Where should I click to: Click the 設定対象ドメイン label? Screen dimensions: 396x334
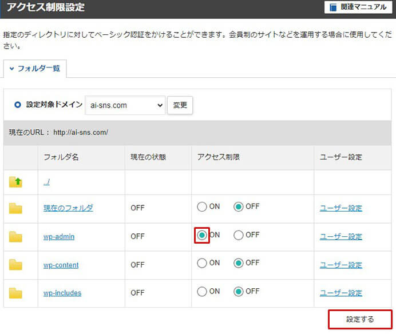pyautogui.click(x=54, y=105)
